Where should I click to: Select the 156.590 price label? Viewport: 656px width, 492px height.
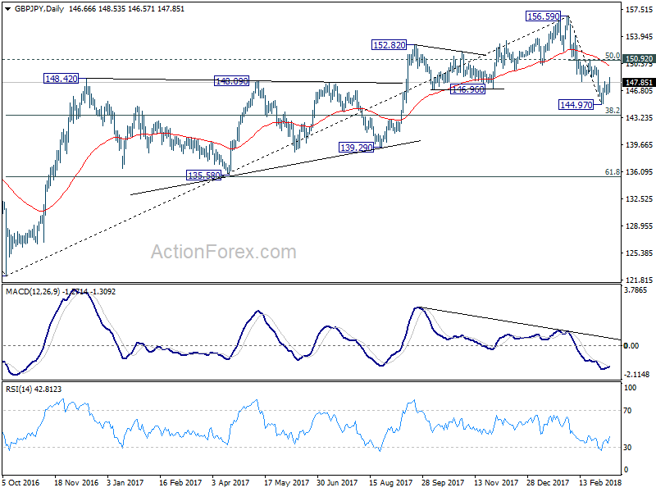coord(543,16)
